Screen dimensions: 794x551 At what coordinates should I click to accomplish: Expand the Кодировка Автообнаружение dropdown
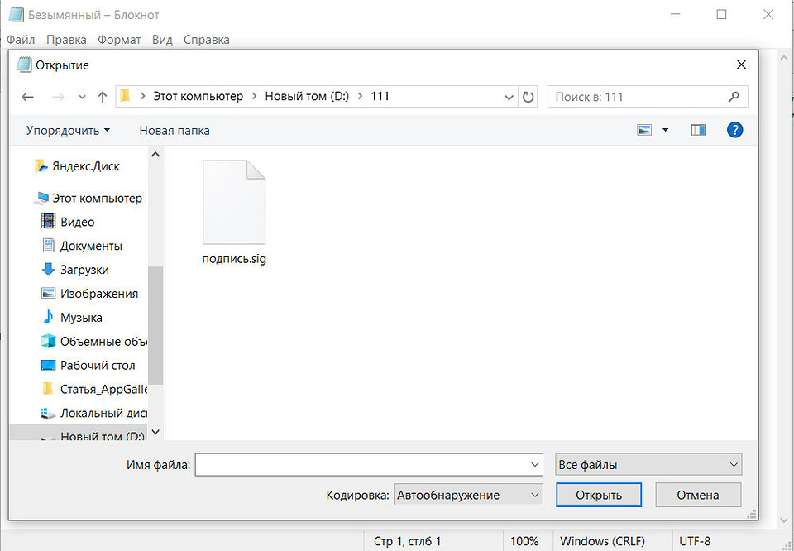click(468, 496)
